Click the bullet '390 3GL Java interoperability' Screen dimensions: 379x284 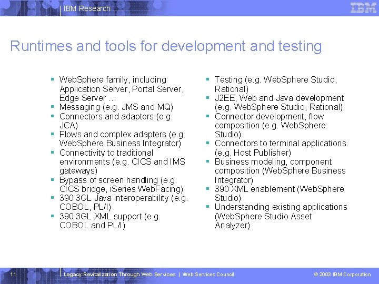pyautogui.click(x=124, y=202)
